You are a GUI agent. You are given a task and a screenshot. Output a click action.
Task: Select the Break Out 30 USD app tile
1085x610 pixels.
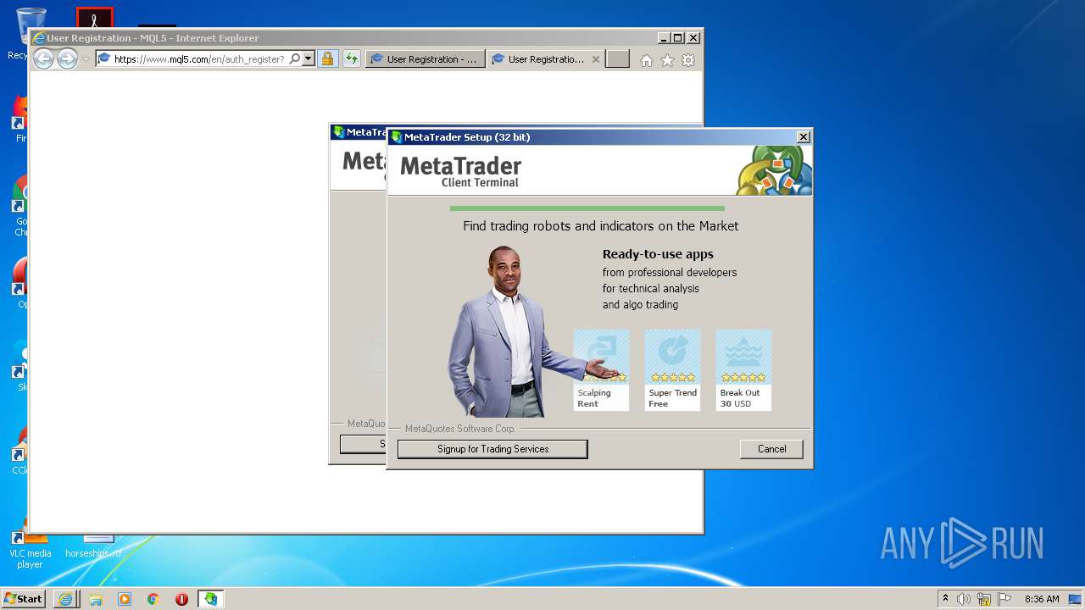click(743, 370)
